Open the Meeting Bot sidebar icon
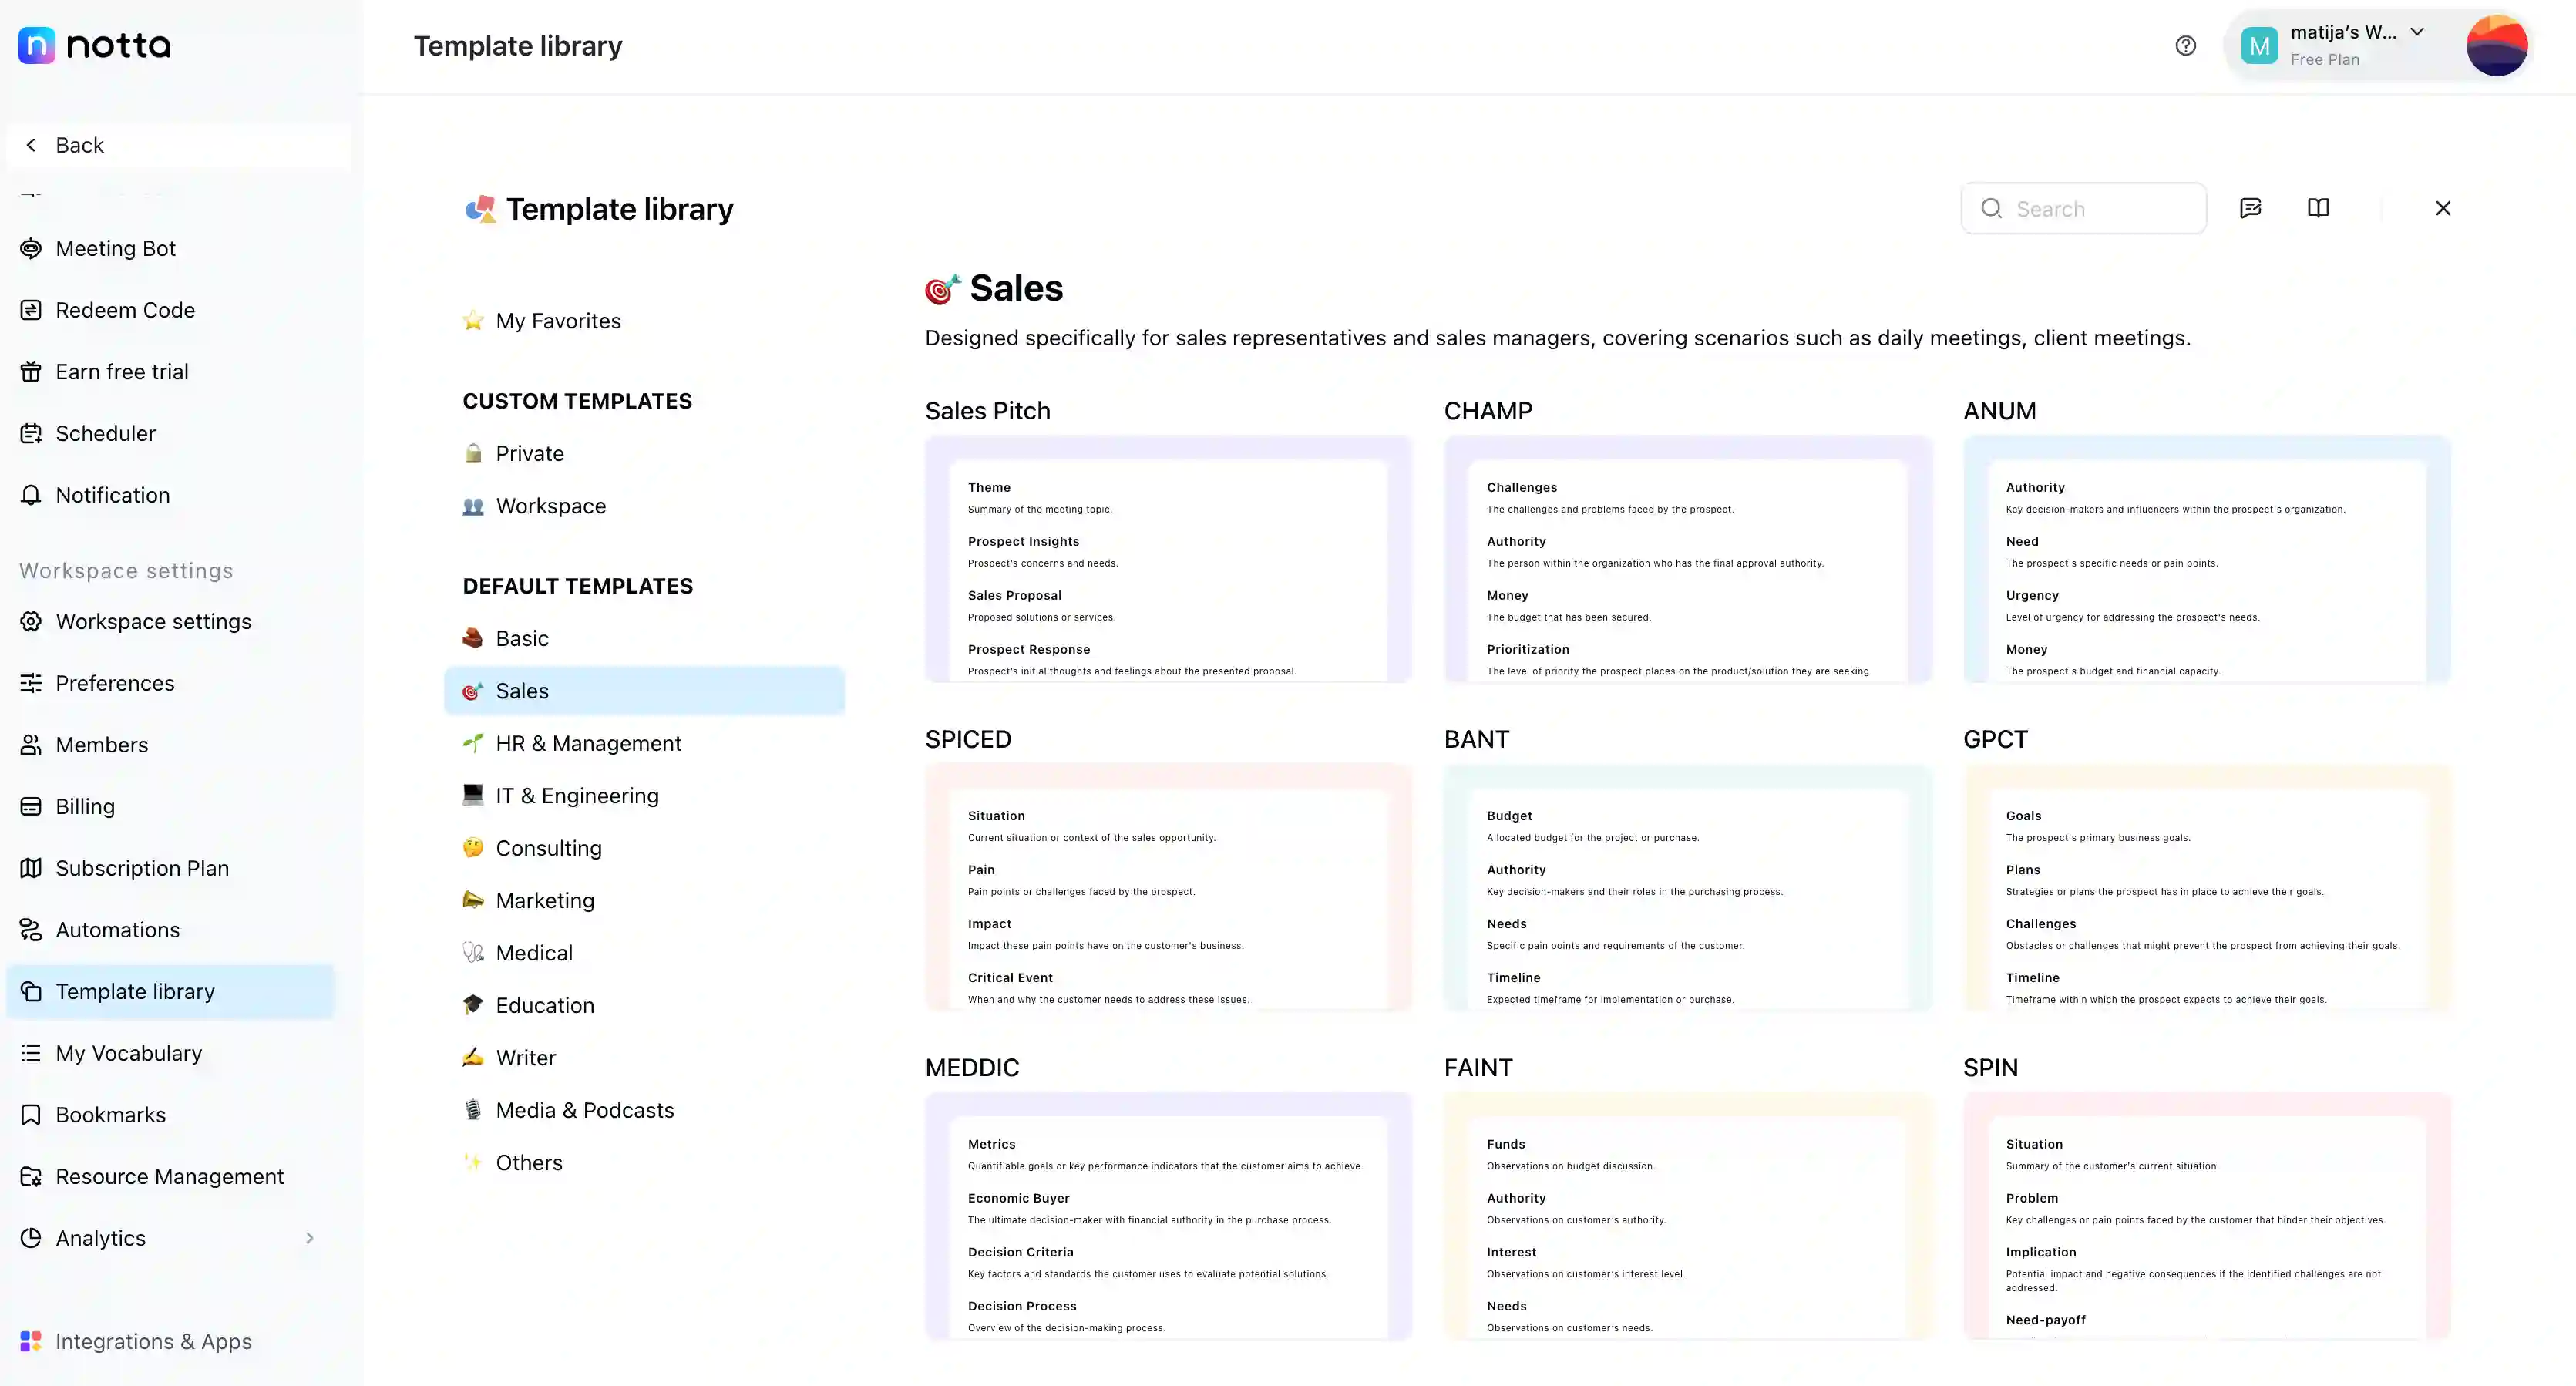The width and height of the screenshot is (2576, 1386). (x=31, y=248)
